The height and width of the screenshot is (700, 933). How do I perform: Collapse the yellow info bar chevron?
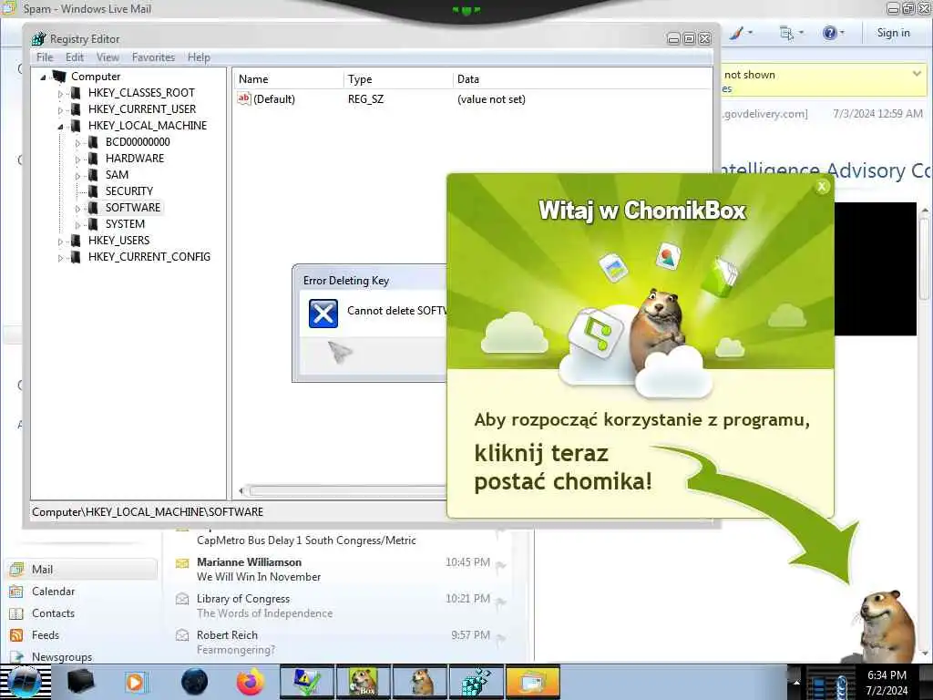click(x=917, y=74)
